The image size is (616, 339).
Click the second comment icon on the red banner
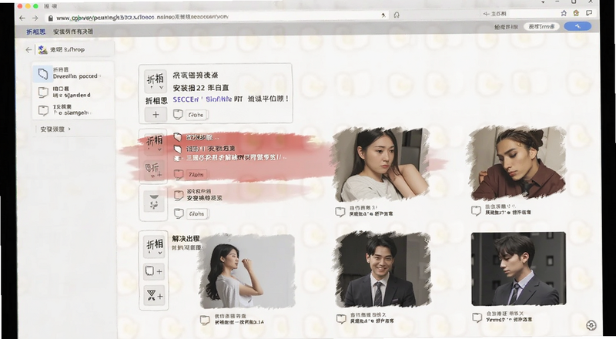(x=178, y=149)
